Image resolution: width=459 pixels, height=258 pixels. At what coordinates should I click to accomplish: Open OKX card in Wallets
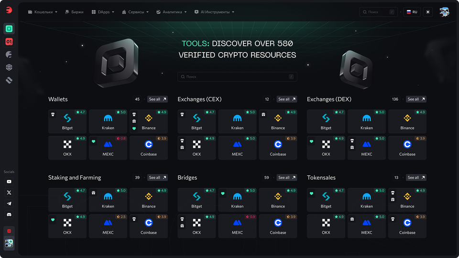[67, 148]
